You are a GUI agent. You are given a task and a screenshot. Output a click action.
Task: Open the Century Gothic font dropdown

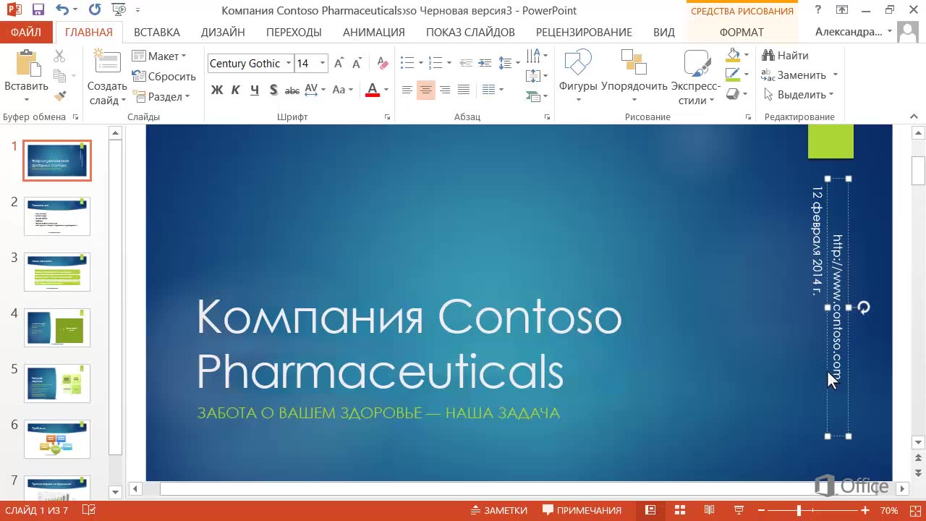pyautogui.click(x=289, y=64)
